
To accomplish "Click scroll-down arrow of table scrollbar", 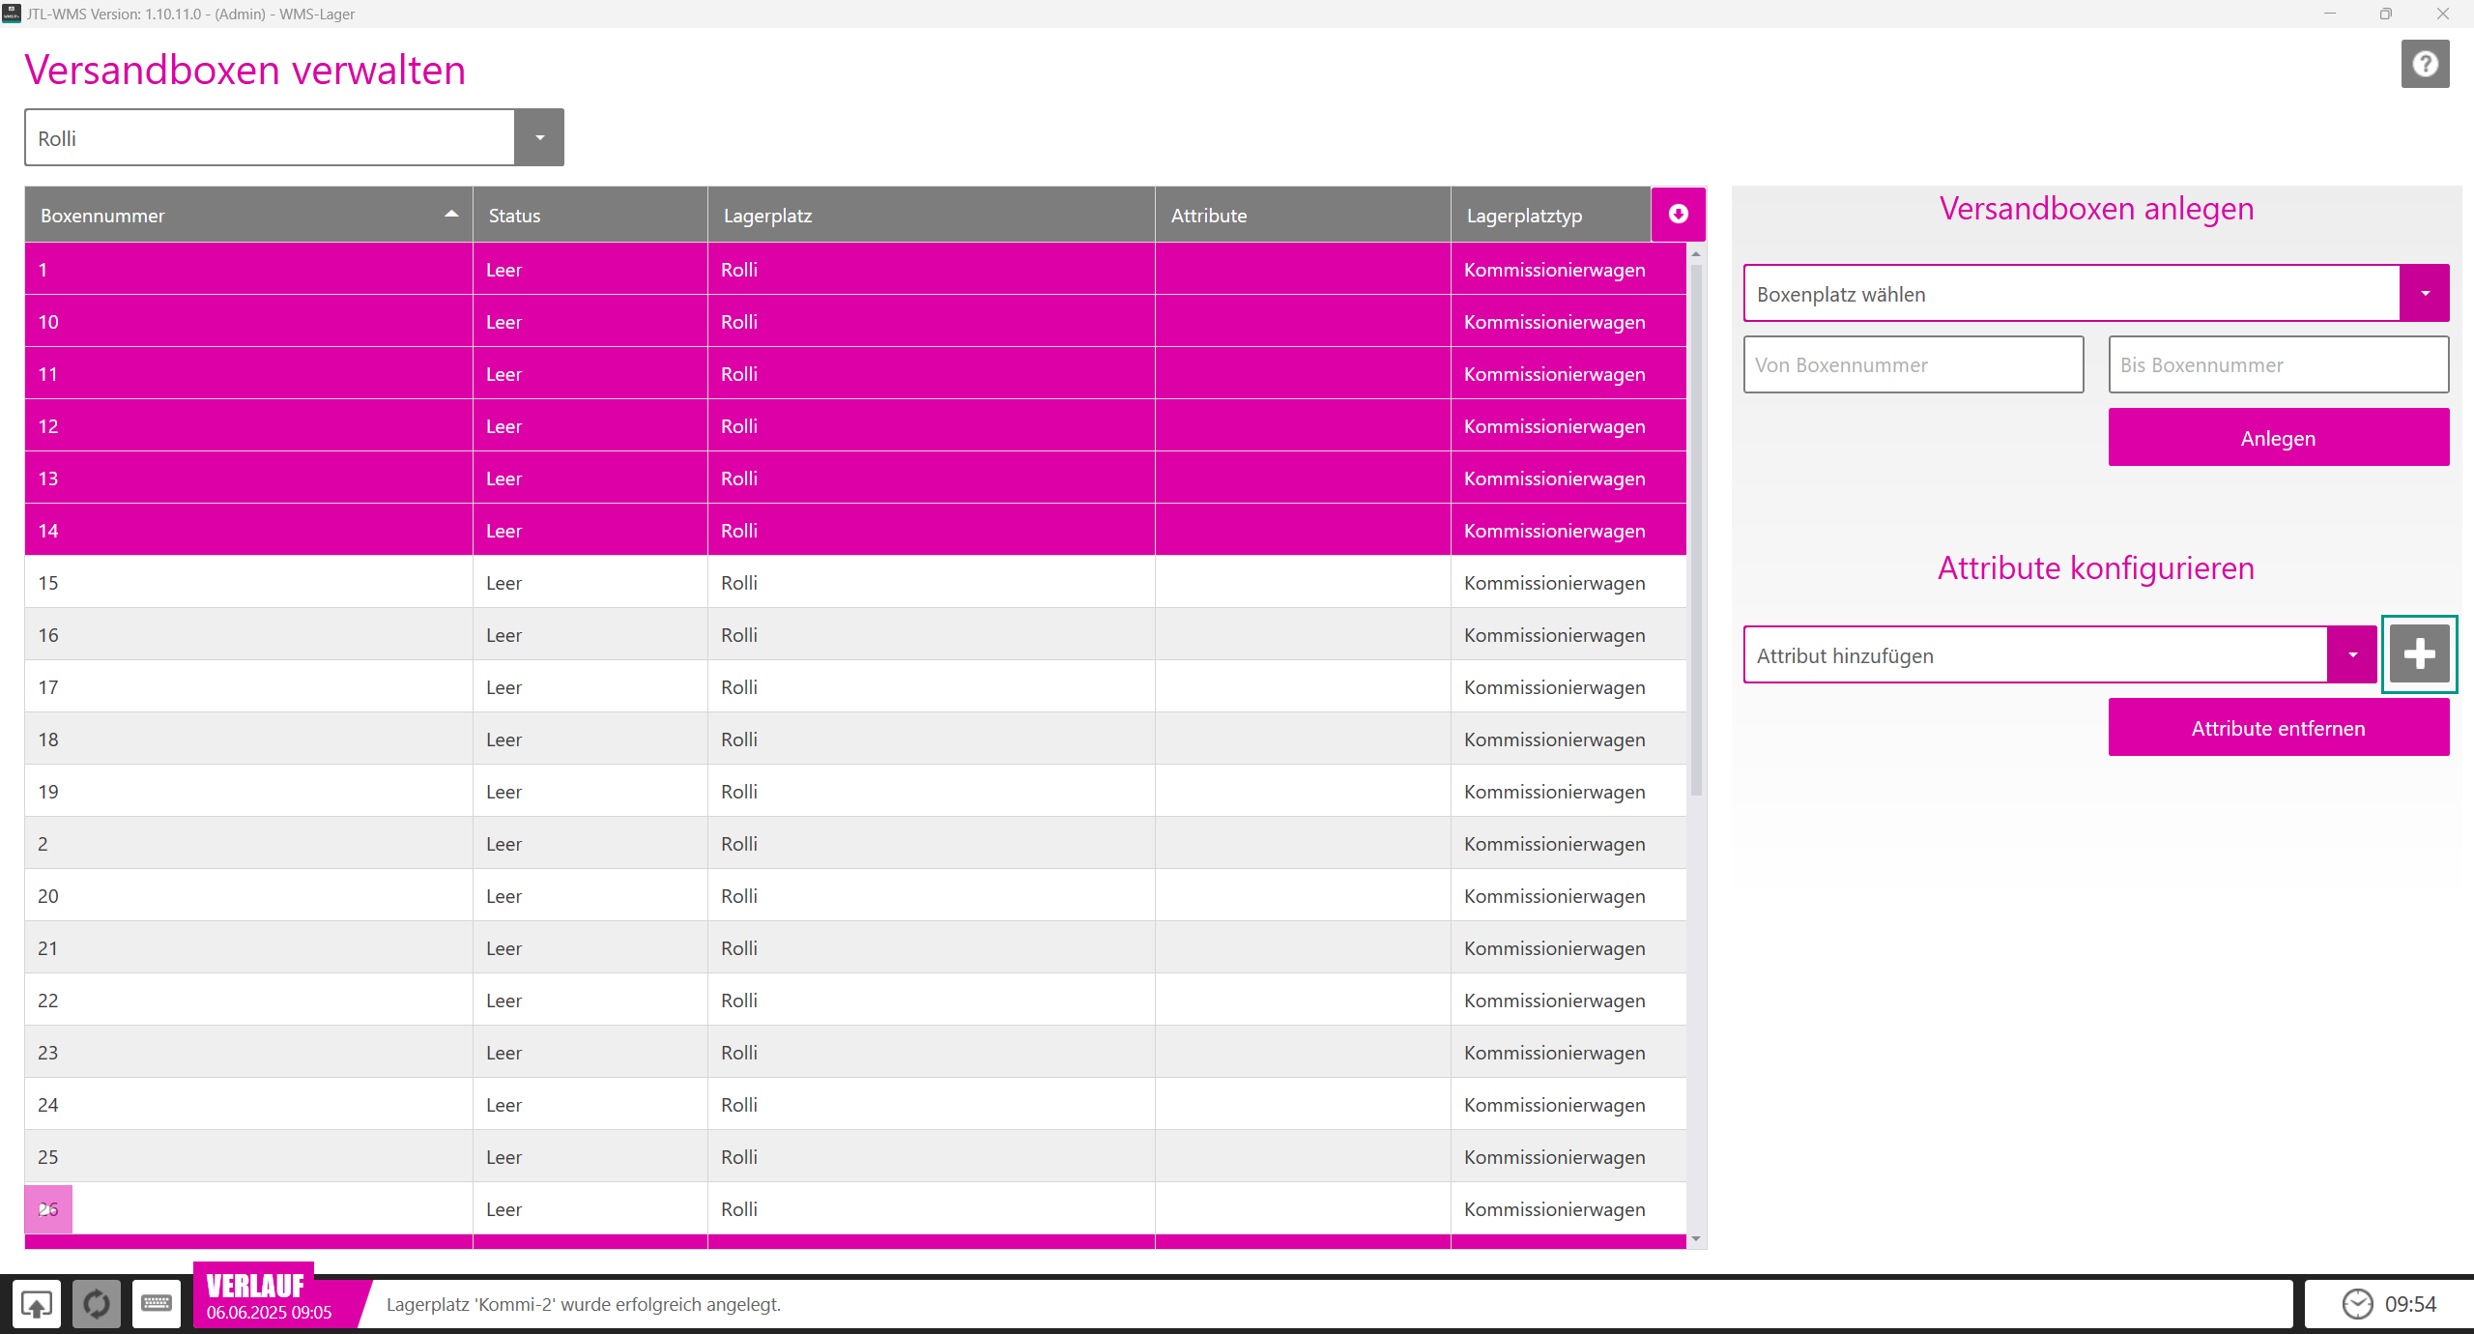I will pyautogui.click(x=1696, y=1239).
